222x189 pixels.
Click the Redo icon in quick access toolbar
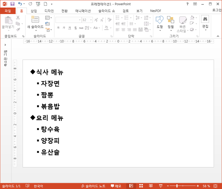point(30,4)
